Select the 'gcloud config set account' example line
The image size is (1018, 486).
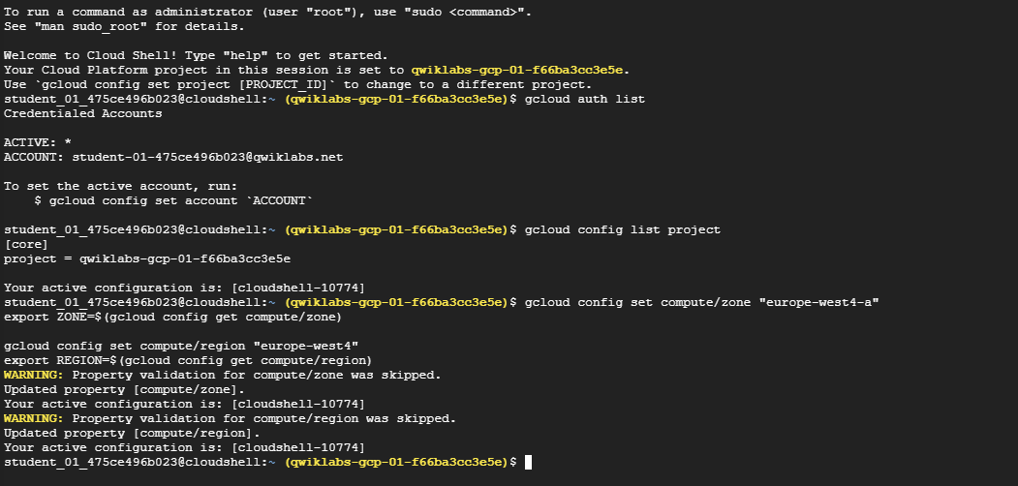tap(173, 200)
